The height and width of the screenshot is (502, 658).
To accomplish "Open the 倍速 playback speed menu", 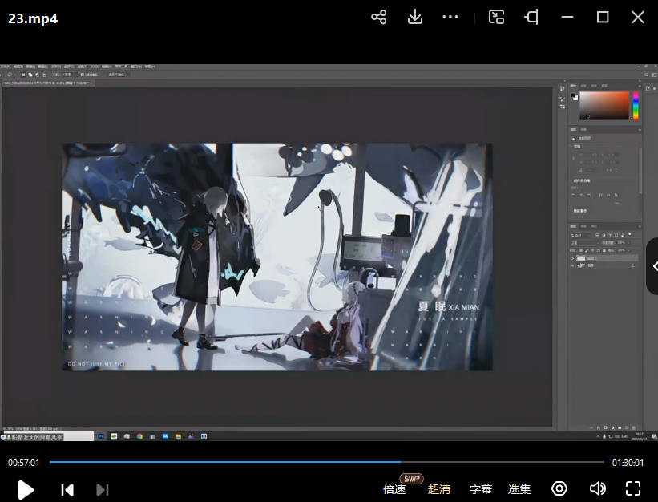I will coord(394,489).
